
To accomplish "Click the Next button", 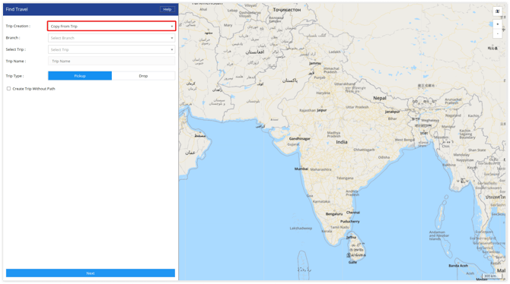I will [91, 273].
